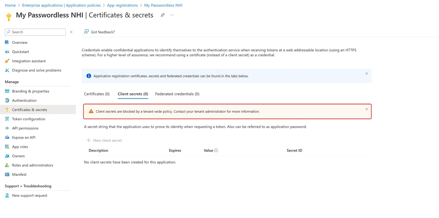Viewport: 439px width, 218px height.
Task: Click 'No client secrets have been created' text
Action: (130, 162)
